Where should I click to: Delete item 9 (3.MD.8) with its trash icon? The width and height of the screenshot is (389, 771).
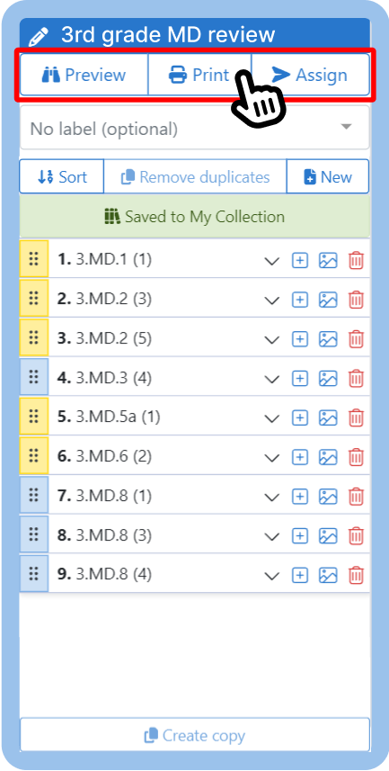(x=356, y=575)
